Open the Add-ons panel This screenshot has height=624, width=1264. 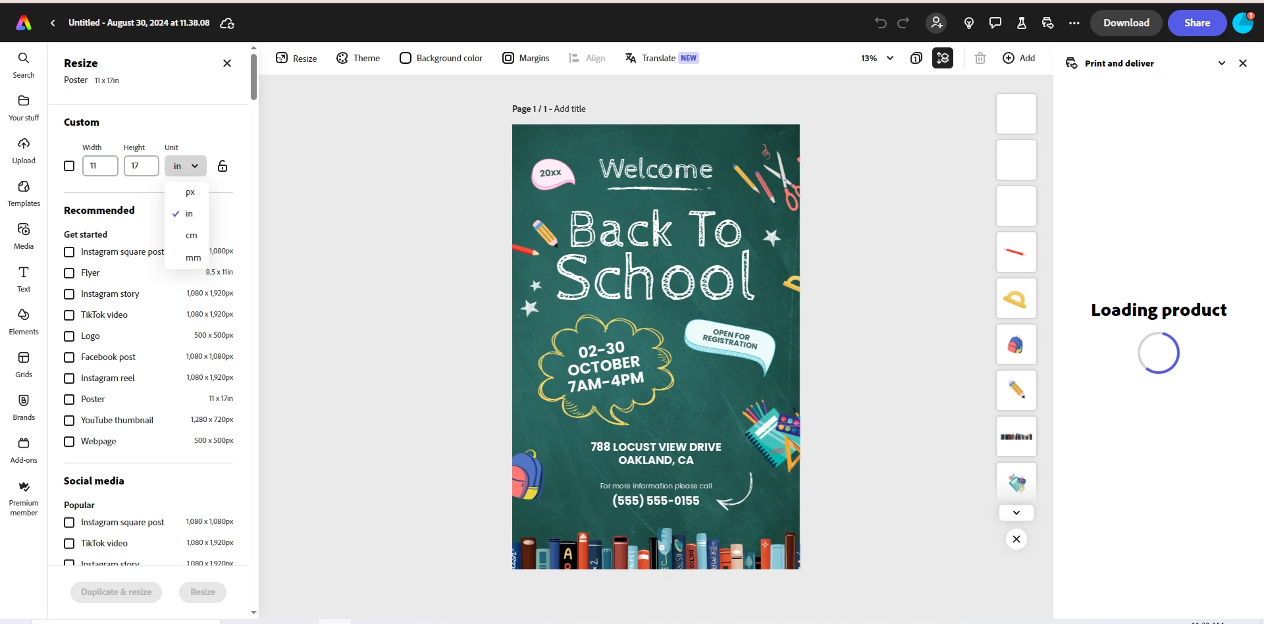24,450
